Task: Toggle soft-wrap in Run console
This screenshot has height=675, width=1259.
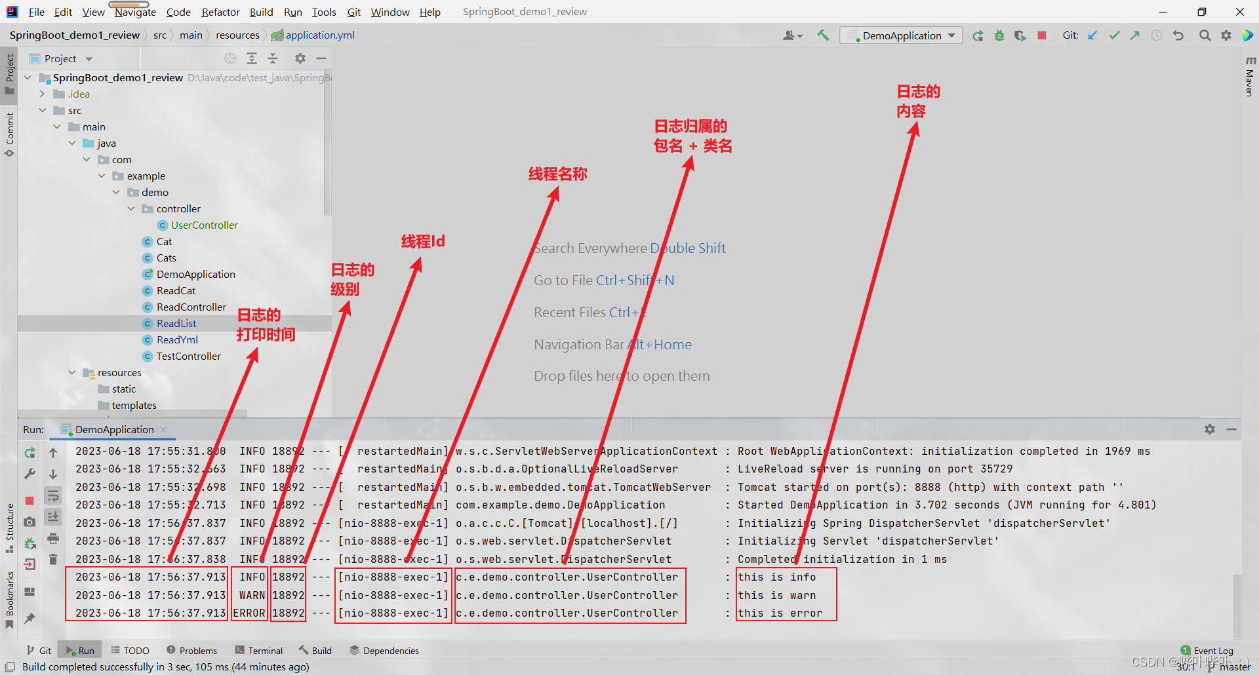Action: (x=53, y=495)
